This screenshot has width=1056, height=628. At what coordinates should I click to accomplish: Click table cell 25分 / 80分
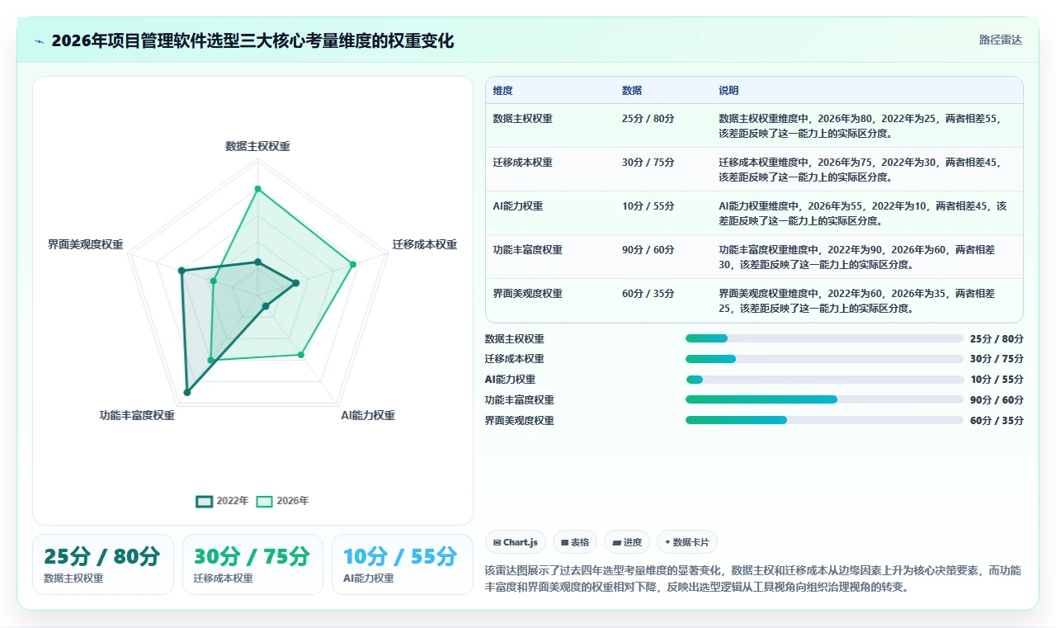click(648, 119)
